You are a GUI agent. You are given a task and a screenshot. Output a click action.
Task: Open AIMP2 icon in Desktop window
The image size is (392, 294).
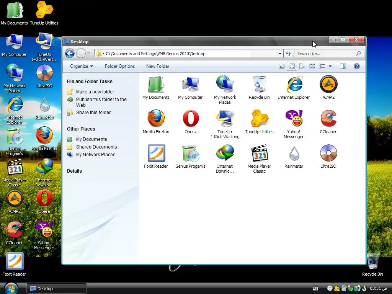[x=328, y=88]
